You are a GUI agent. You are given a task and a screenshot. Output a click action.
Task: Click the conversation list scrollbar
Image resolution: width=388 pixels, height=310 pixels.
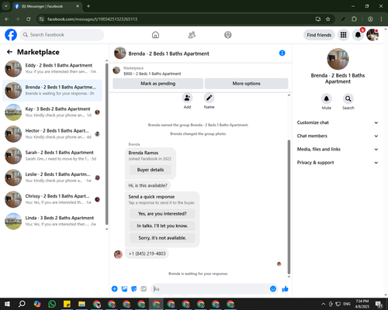[x=106, y=143]
